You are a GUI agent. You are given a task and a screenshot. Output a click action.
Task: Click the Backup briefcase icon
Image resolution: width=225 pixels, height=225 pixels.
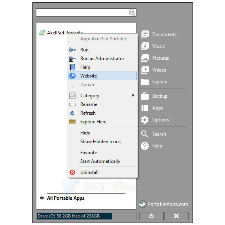coord(145,96)
